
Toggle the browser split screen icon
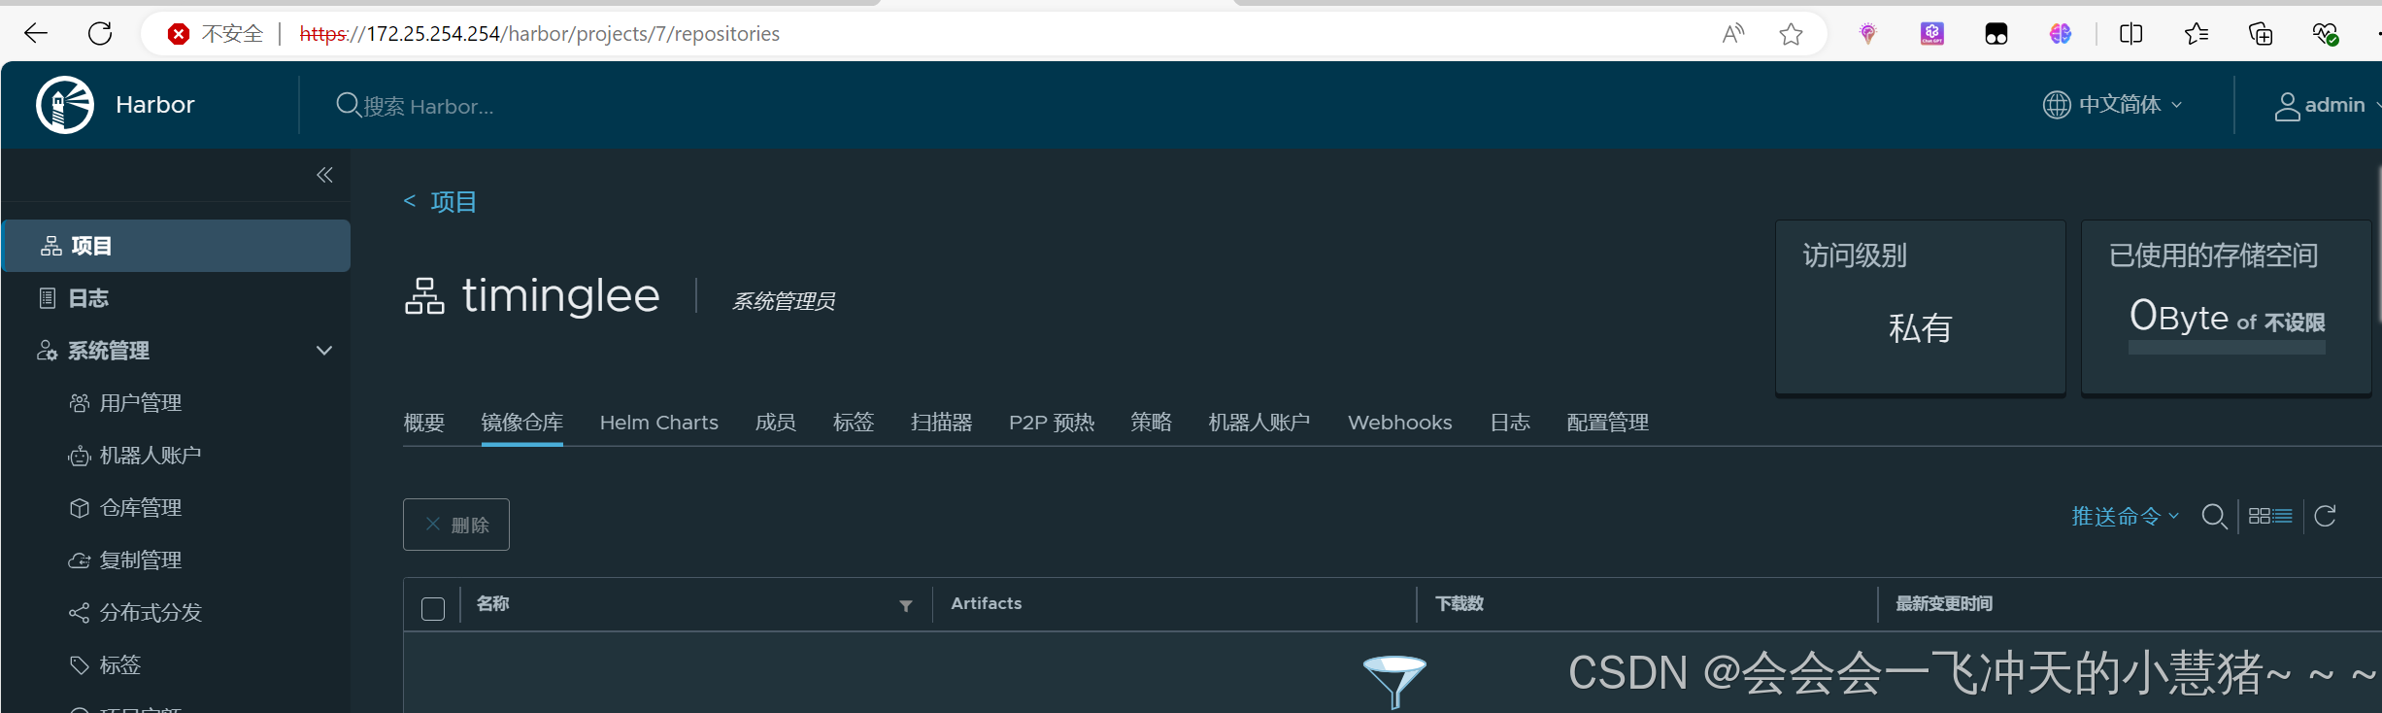[2131, 34]
